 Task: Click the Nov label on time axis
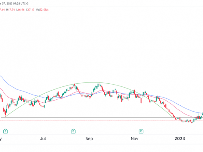click(135, 138)
